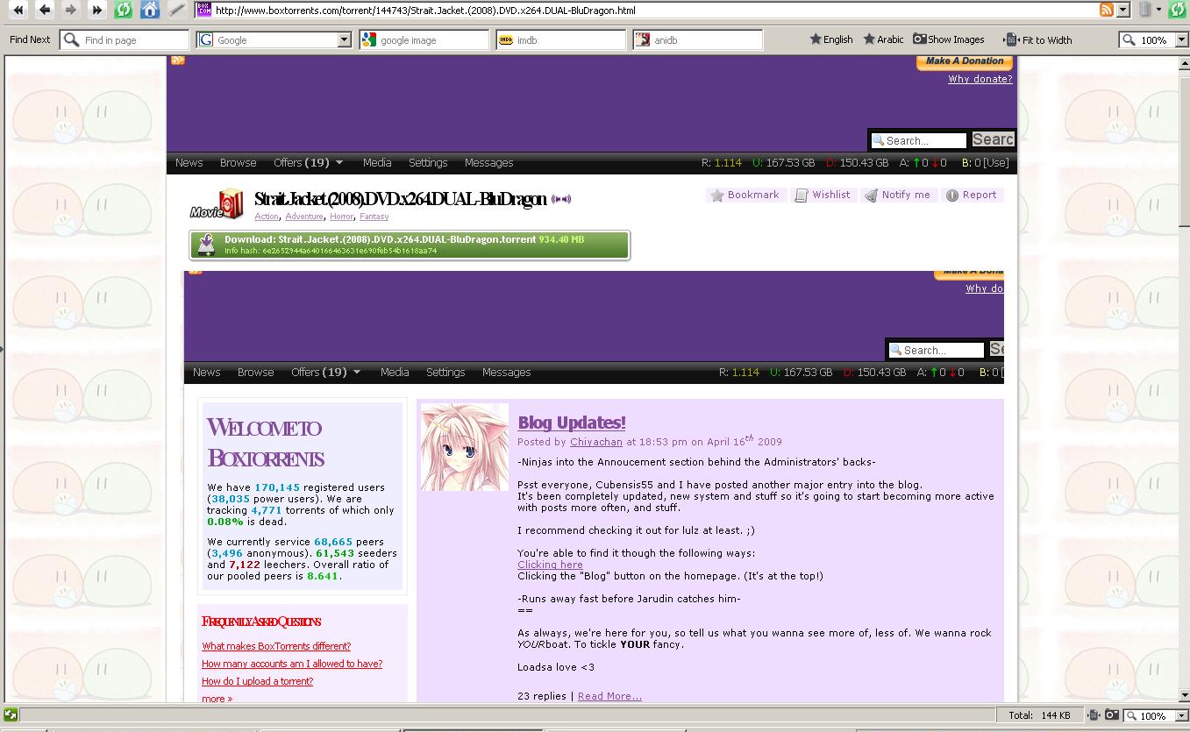Open the upper Messages menu item
The image size is (1190, 732).
click(488, 163)
